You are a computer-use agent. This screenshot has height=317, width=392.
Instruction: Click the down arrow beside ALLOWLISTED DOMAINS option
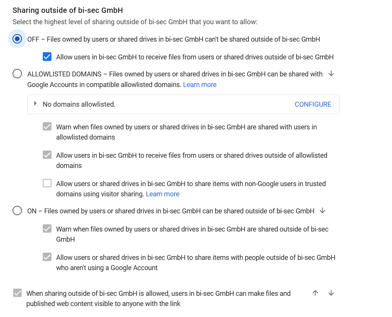331,74
